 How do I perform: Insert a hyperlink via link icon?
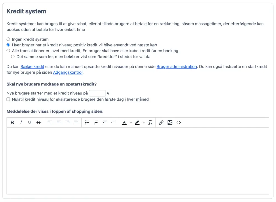[x=161, y=122]
